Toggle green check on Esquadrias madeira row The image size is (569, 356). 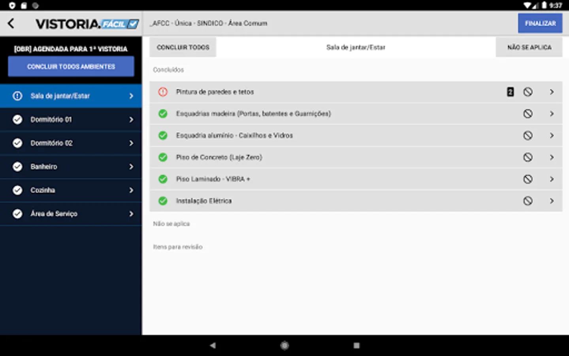[163, 114]
